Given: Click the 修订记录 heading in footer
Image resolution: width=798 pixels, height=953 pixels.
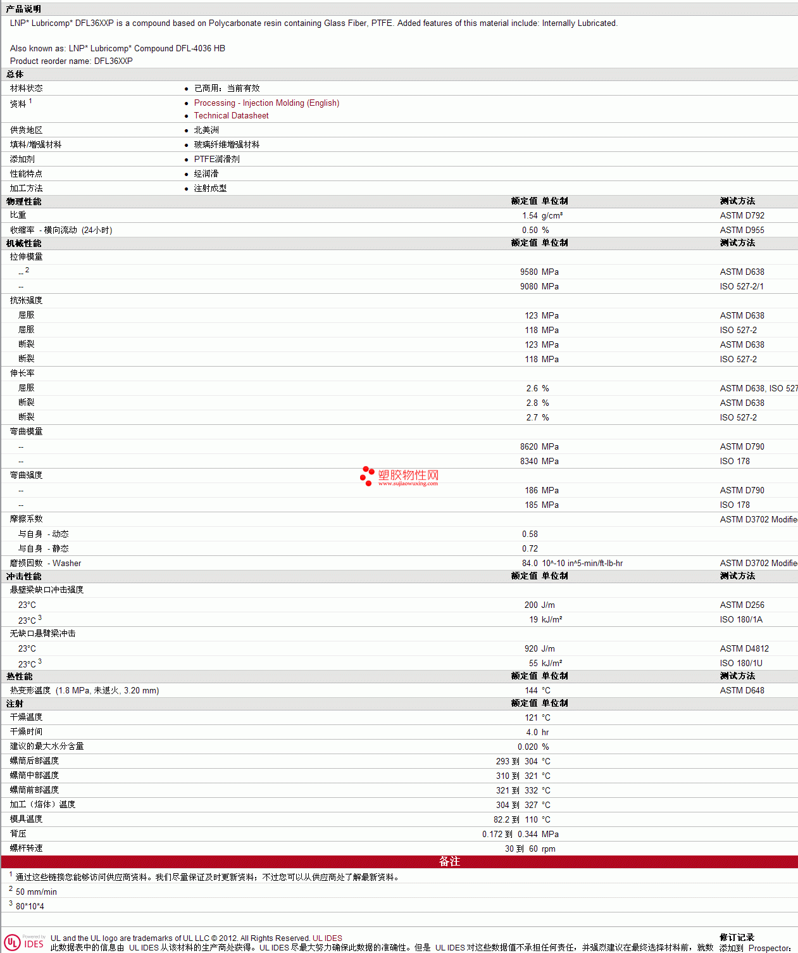Looking at the screenshot, I should 737,937.
